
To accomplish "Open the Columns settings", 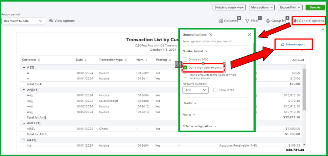I will click(x=228, y=21).
